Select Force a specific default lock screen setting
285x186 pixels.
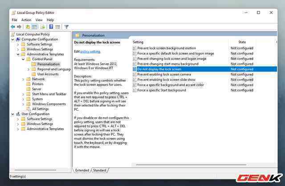175,53
